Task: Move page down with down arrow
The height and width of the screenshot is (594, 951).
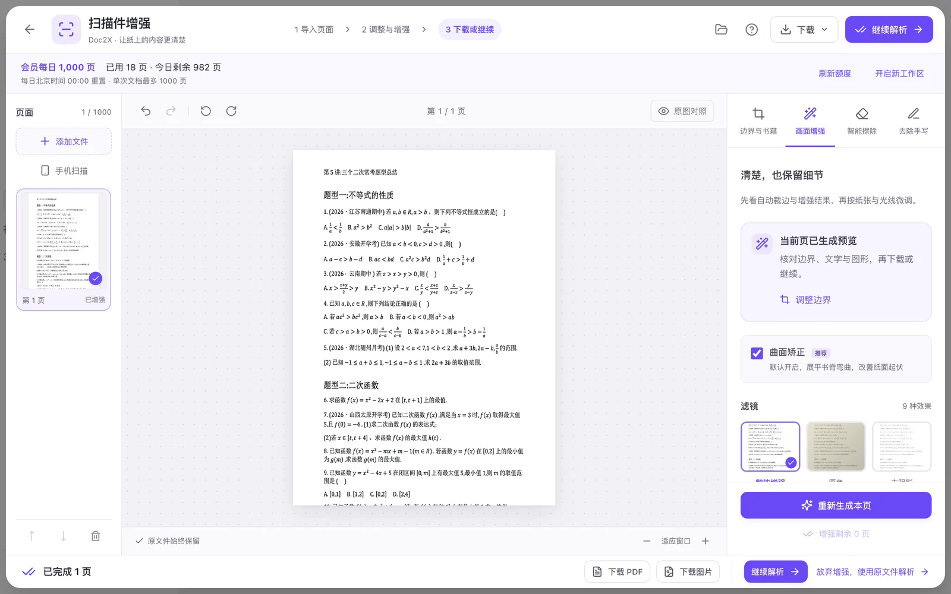Action: (x=64, y=536)
